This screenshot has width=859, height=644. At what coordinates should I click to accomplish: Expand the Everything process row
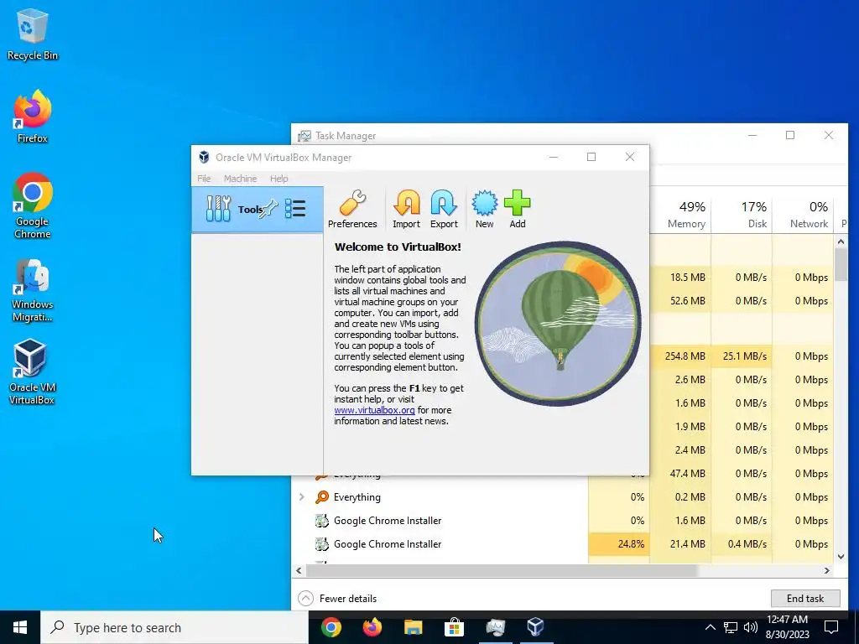(x=302, y=496)
